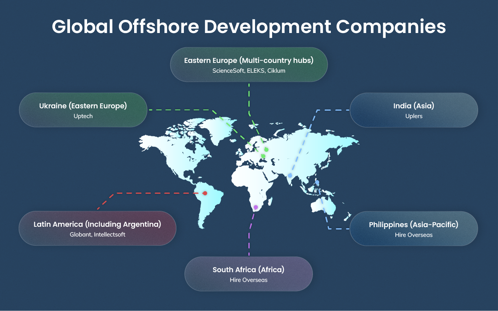This screenshot has height=311, width=498.
Task: Click the upper green marker in Eastern Europe
Action: click(x=266, y=149)
